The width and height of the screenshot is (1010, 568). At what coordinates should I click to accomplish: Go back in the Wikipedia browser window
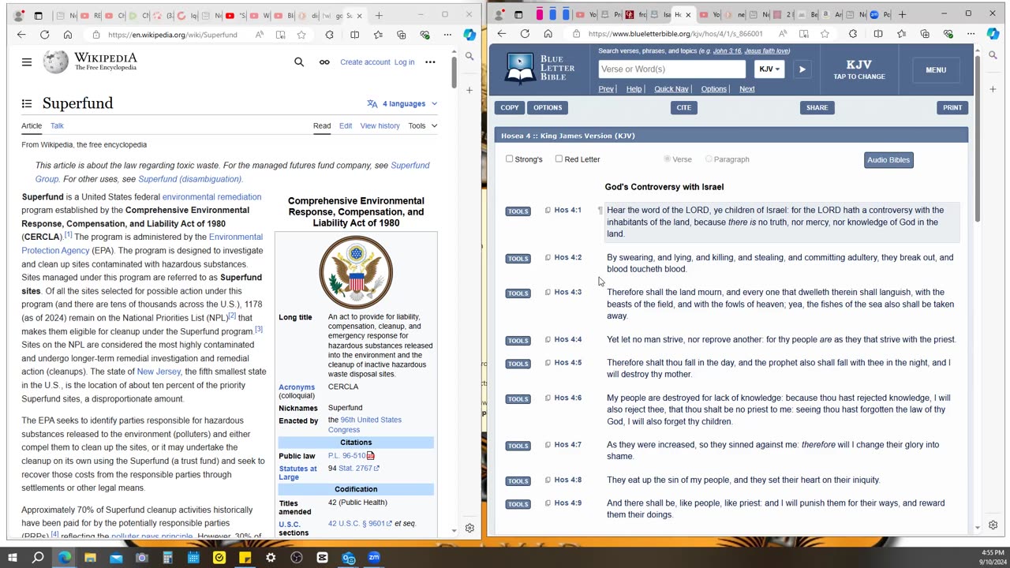point(21,35)
